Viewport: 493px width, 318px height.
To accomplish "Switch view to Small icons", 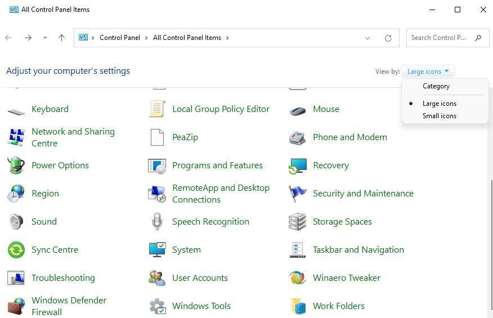I will (x=439, y=116).
